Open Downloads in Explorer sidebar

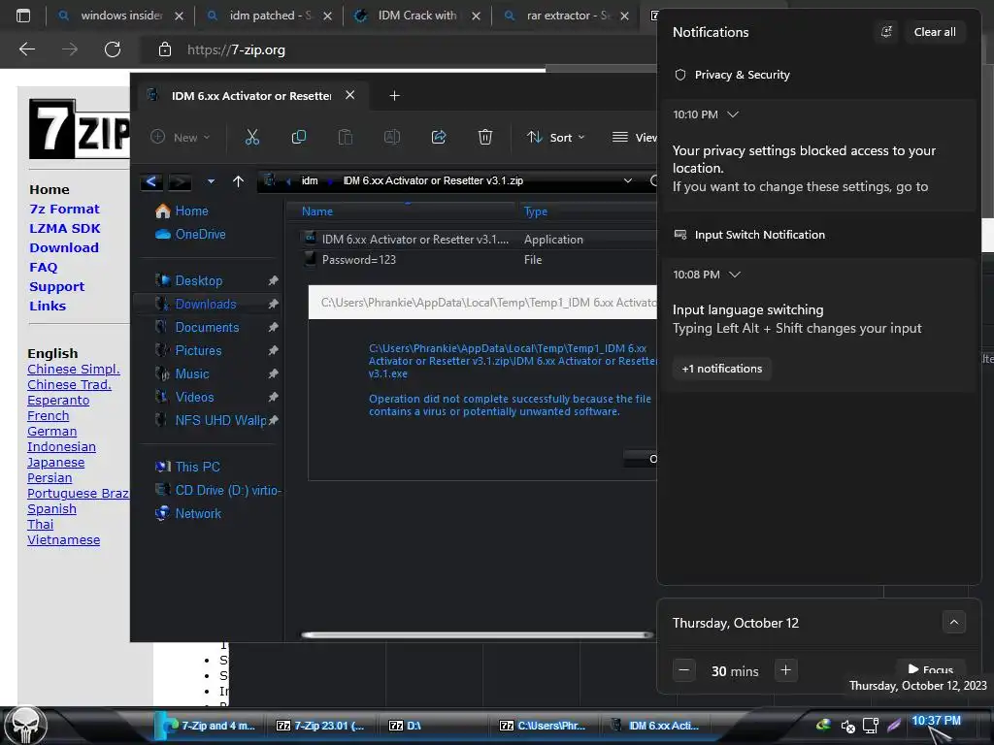(206, 304)
